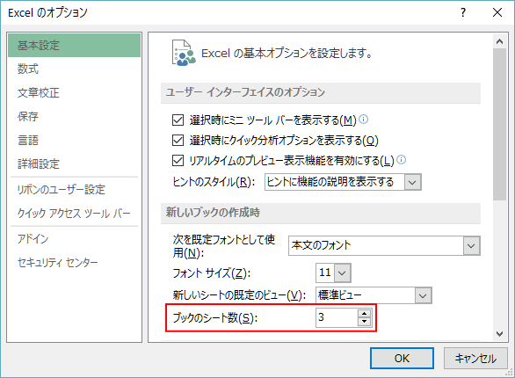Screen dimensions: 515x378
Task: Click the info icon beside ミニ ツール バー option
Action: pyautogui.click(x=363, y=120)
